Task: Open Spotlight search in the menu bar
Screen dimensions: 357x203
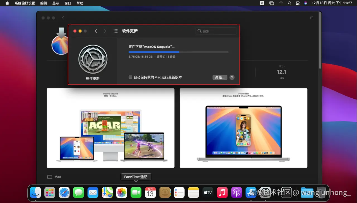Action: click(x=289, y=3)
